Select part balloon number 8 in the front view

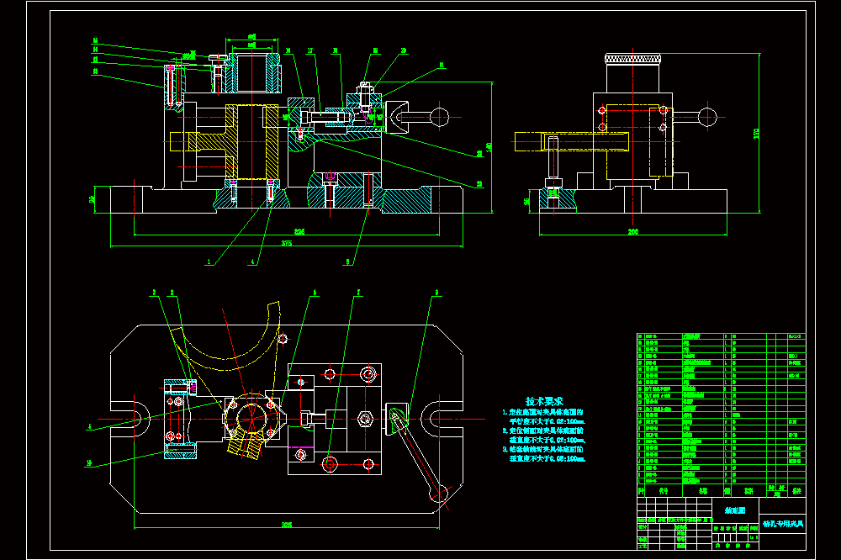coord(347,262)
